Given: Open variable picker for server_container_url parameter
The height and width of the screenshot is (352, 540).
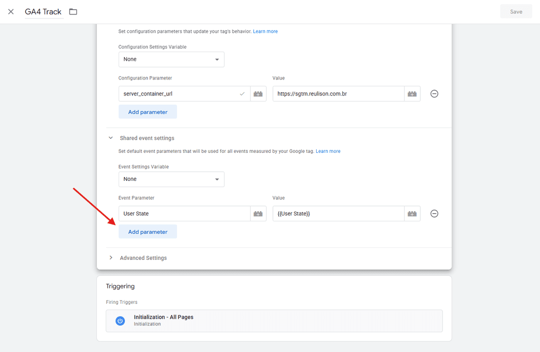Looking at the screenshot, I should pos(258,94).
